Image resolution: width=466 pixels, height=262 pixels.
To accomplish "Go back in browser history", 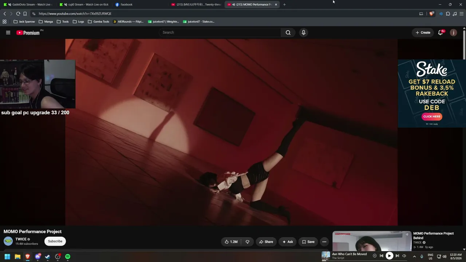I will click(5, 13).
